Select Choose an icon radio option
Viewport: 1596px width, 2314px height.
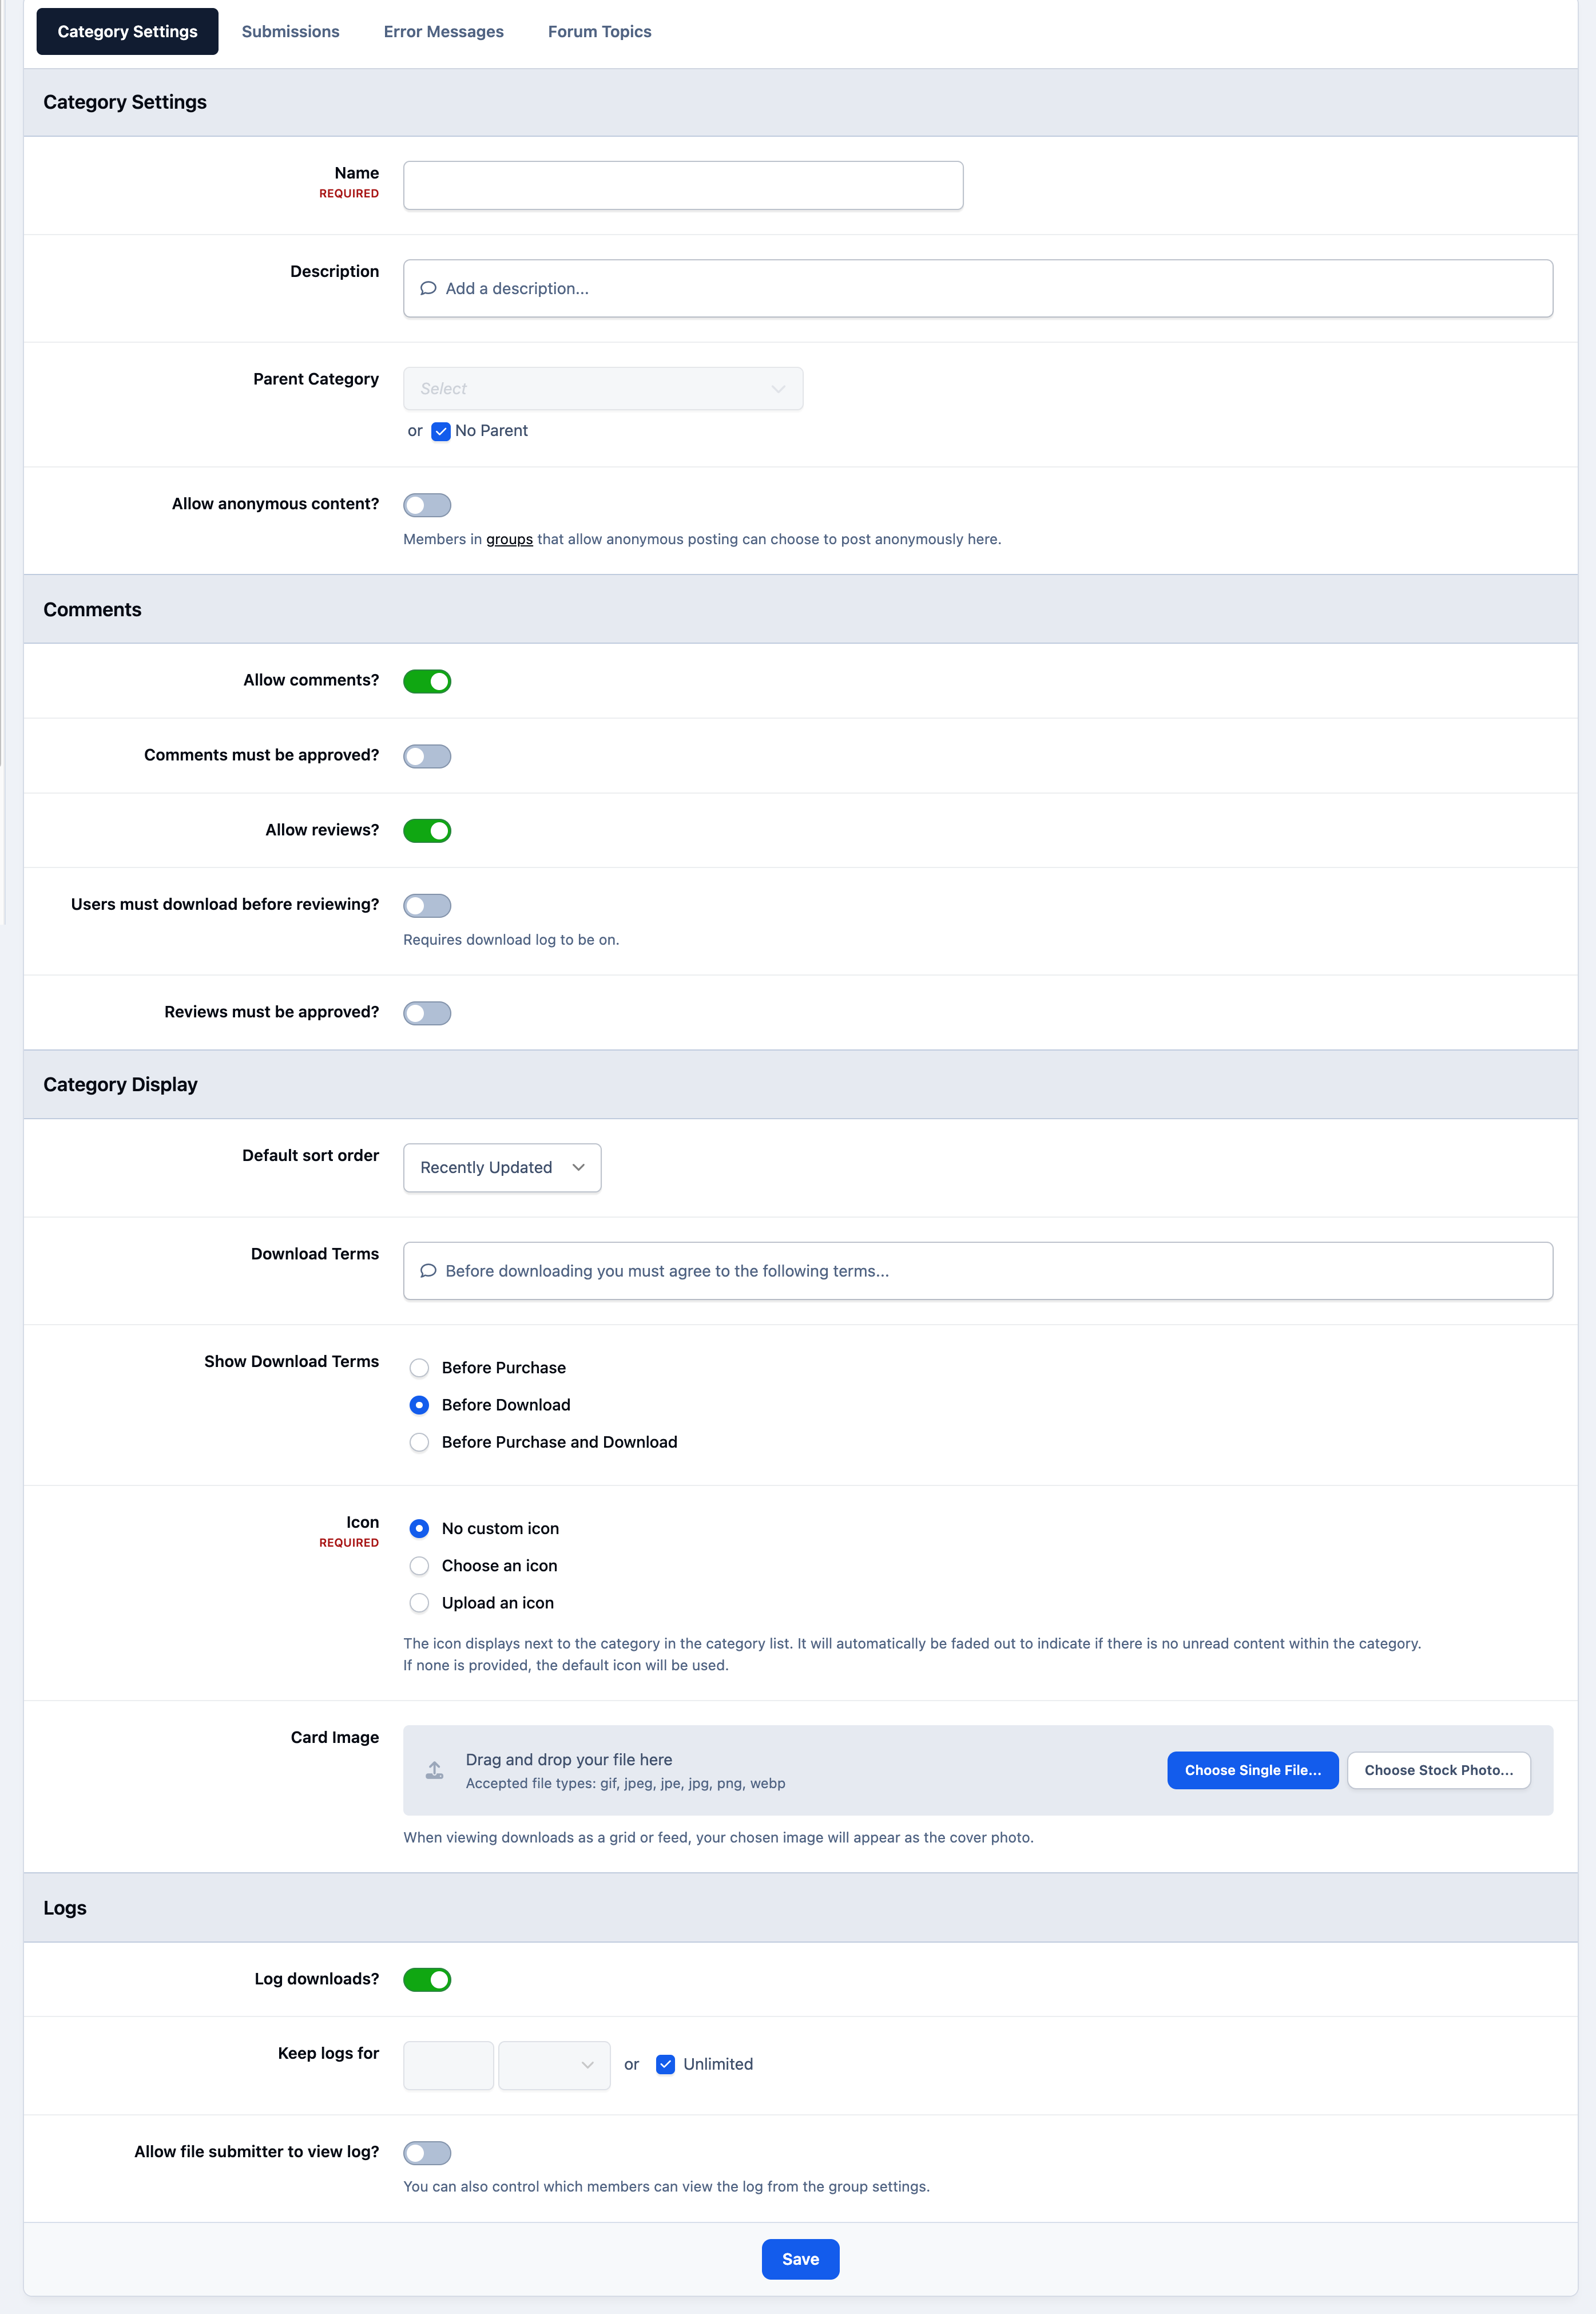click(x=419, y=1565)
